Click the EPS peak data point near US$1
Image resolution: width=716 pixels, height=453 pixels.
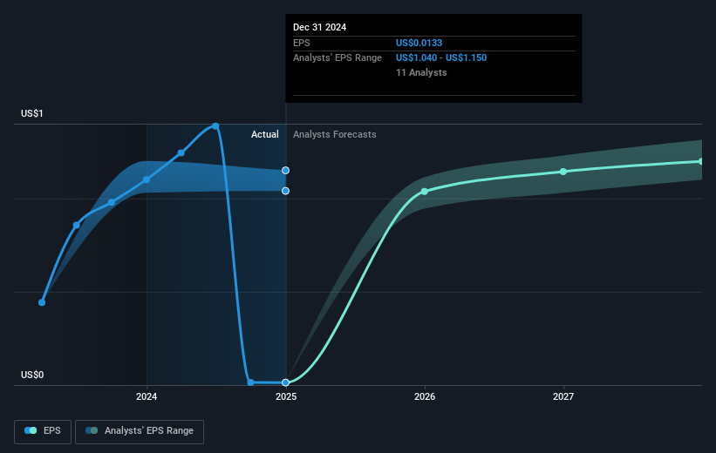click(x=215, y=126)
